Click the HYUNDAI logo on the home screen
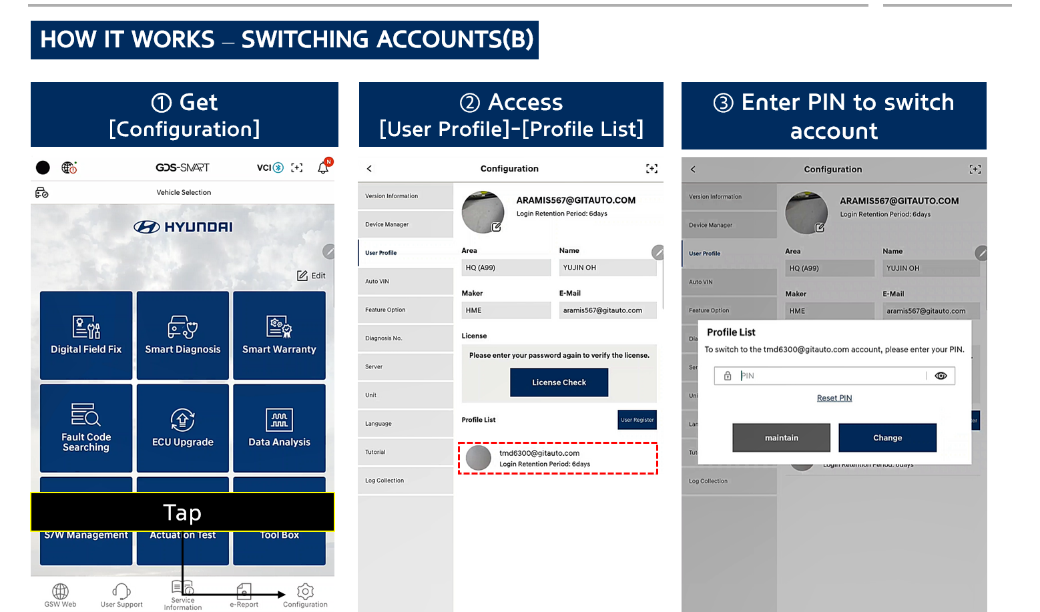 click(x=183, y=227)
